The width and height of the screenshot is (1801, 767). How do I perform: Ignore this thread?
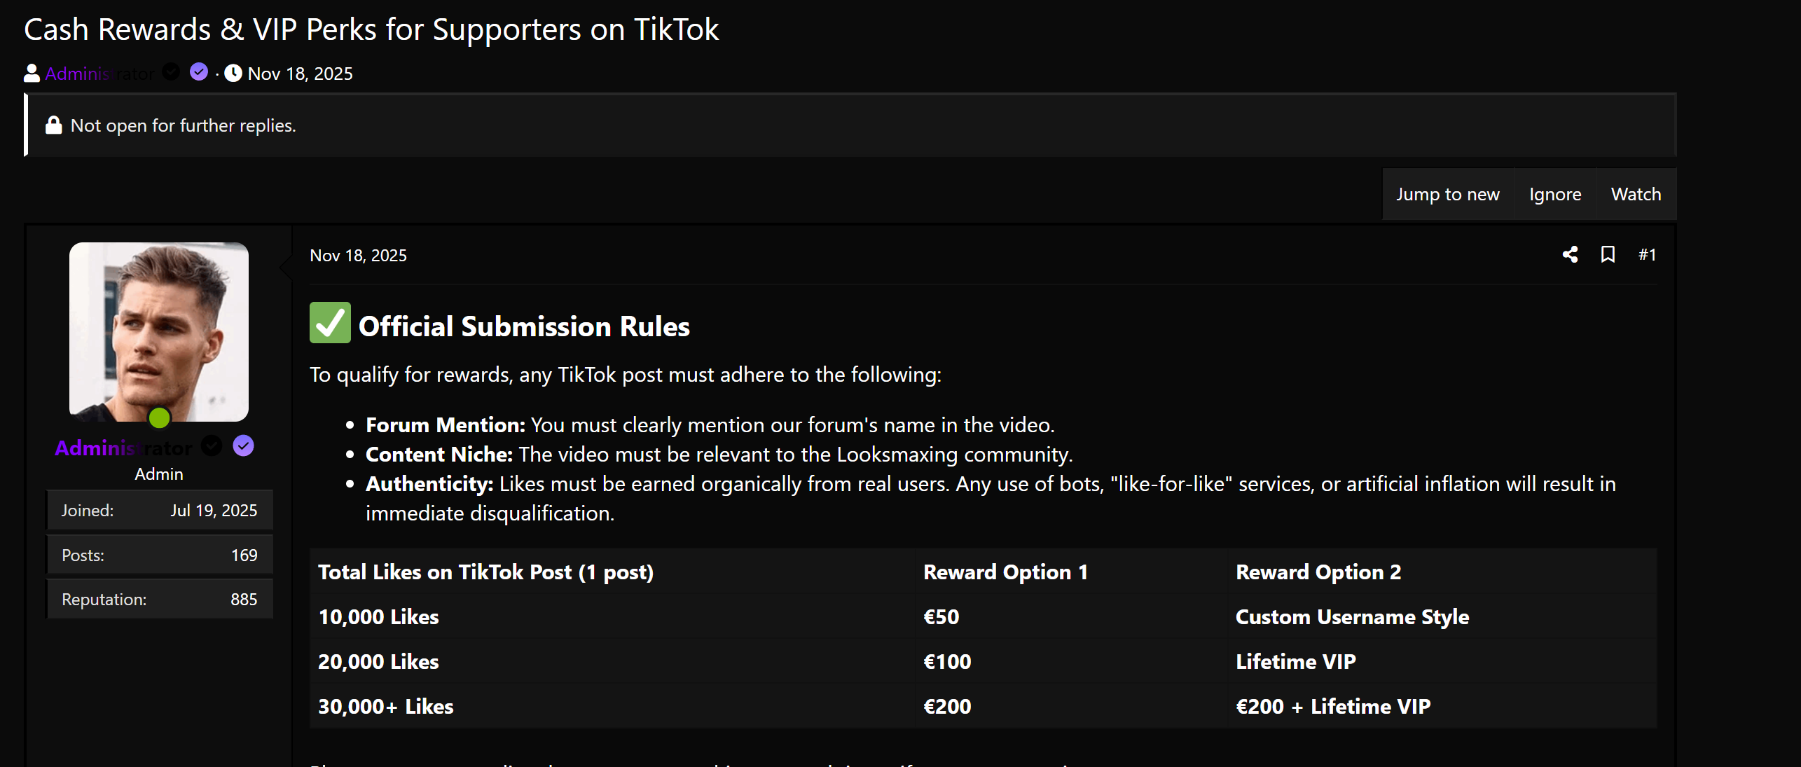1554,194
